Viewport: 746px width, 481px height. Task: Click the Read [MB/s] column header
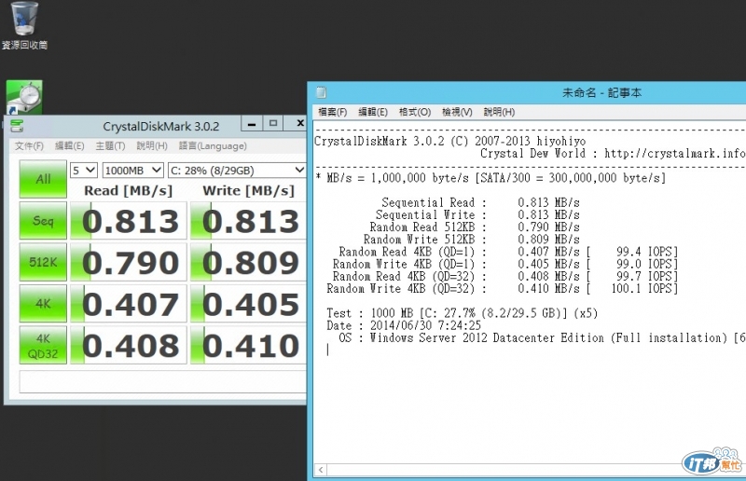click(128, 191)
